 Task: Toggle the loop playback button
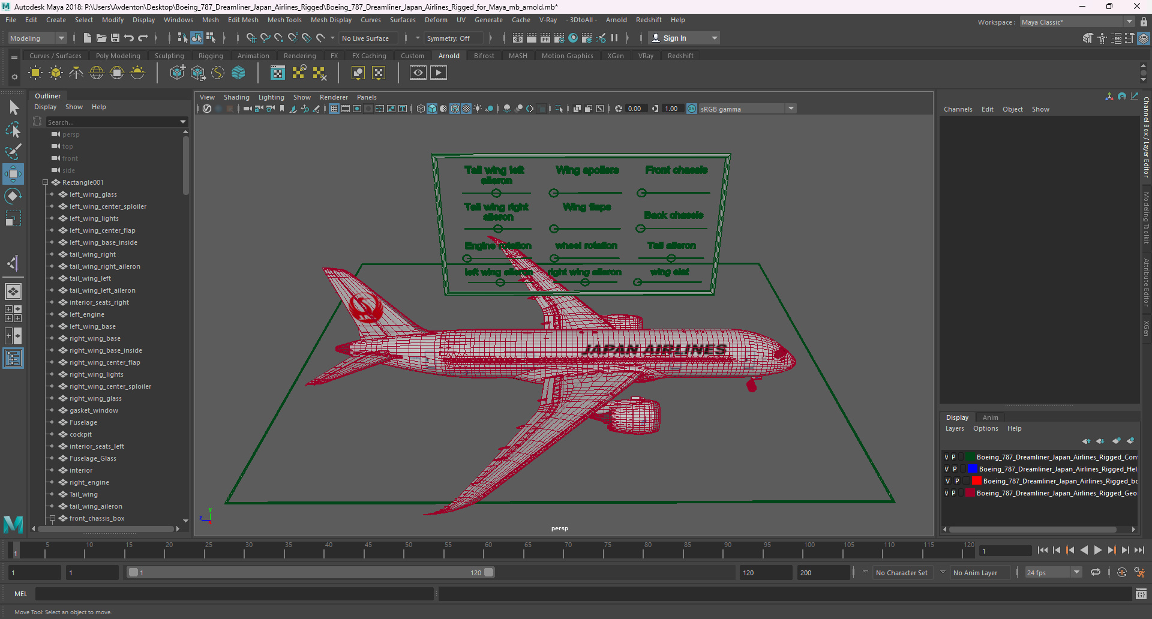(1096, 572)
